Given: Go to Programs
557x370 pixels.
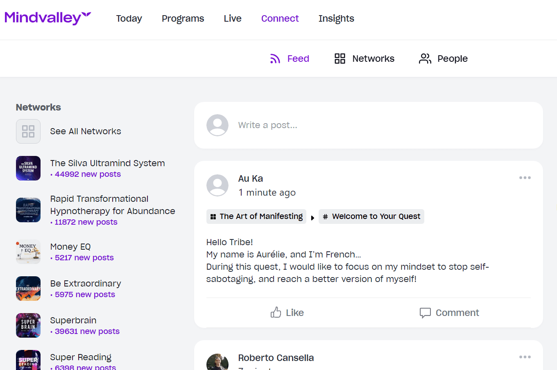Looking at the screenshot, I should click(183, 18).
